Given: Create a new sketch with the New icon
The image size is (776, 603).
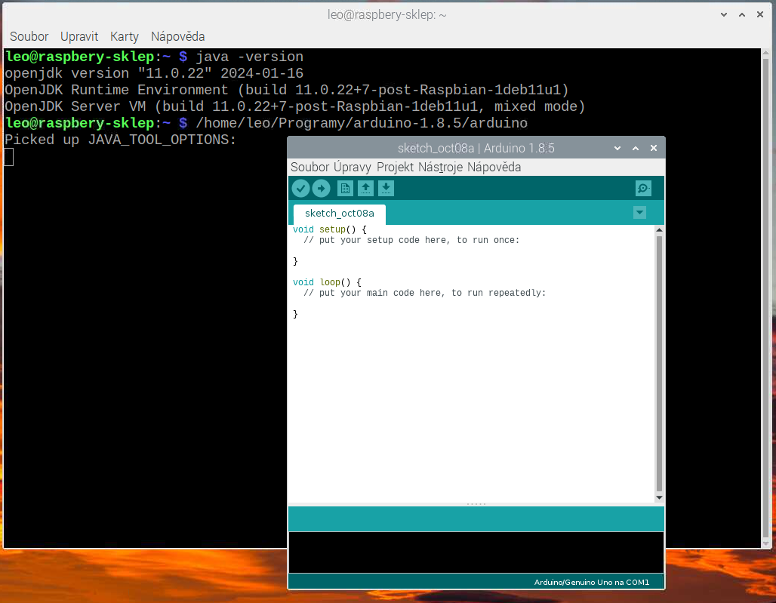Looking at the screenshot, I should pos(345,189).
